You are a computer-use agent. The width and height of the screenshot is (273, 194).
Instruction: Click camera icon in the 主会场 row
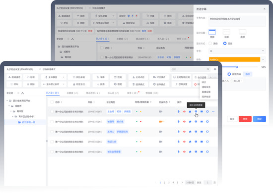pos(202,111)
